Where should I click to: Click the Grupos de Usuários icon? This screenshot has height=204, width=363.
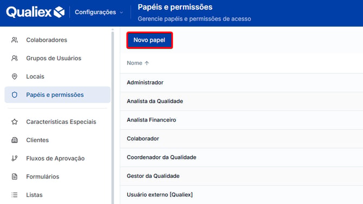[x=15, y=58]
